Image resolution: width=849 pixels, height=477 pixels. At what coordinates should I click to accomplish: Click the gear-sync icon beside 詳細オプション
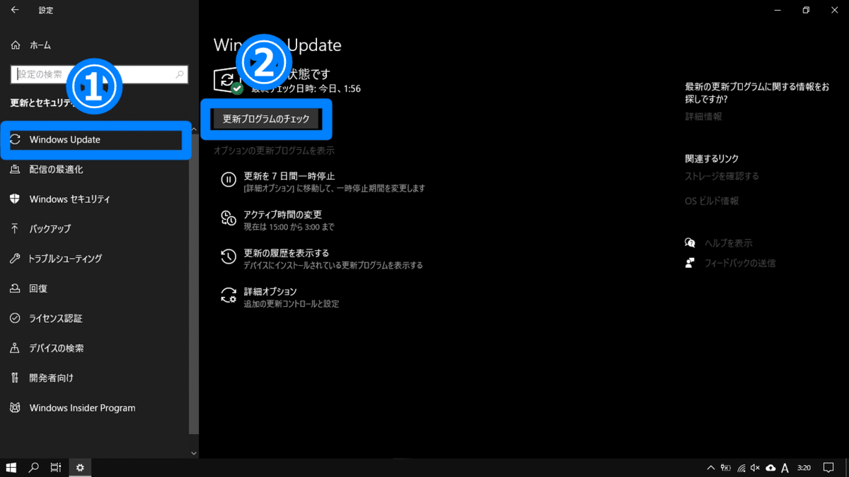[228, 295]
